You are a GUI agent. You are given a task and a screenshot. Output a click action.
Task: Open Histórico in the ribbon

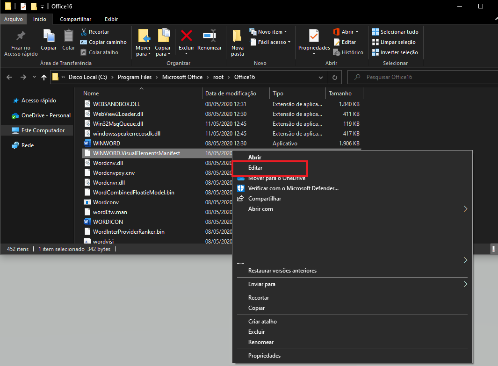click(348, 52)
